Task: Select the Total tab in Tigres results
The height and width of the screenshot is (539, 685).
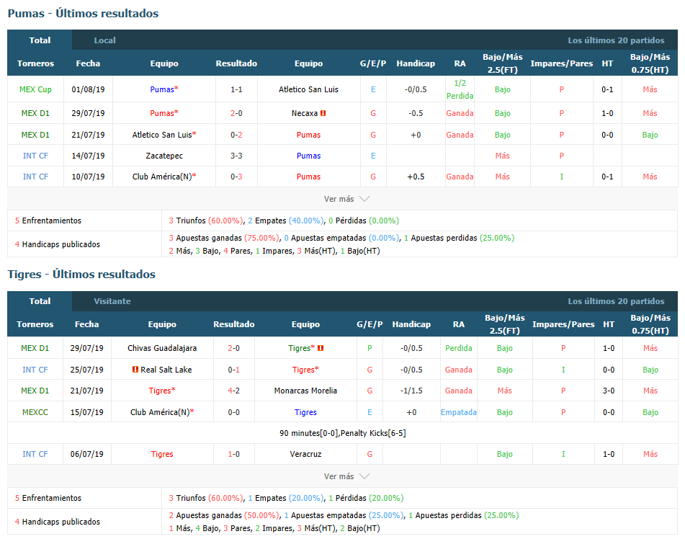Action: click(40, 301)
